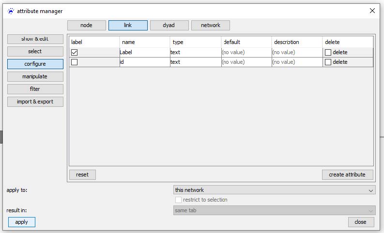This screenshot has width=384, height=233.
Task: Tick delete checkbox for Label attribute
Action: 328,52
